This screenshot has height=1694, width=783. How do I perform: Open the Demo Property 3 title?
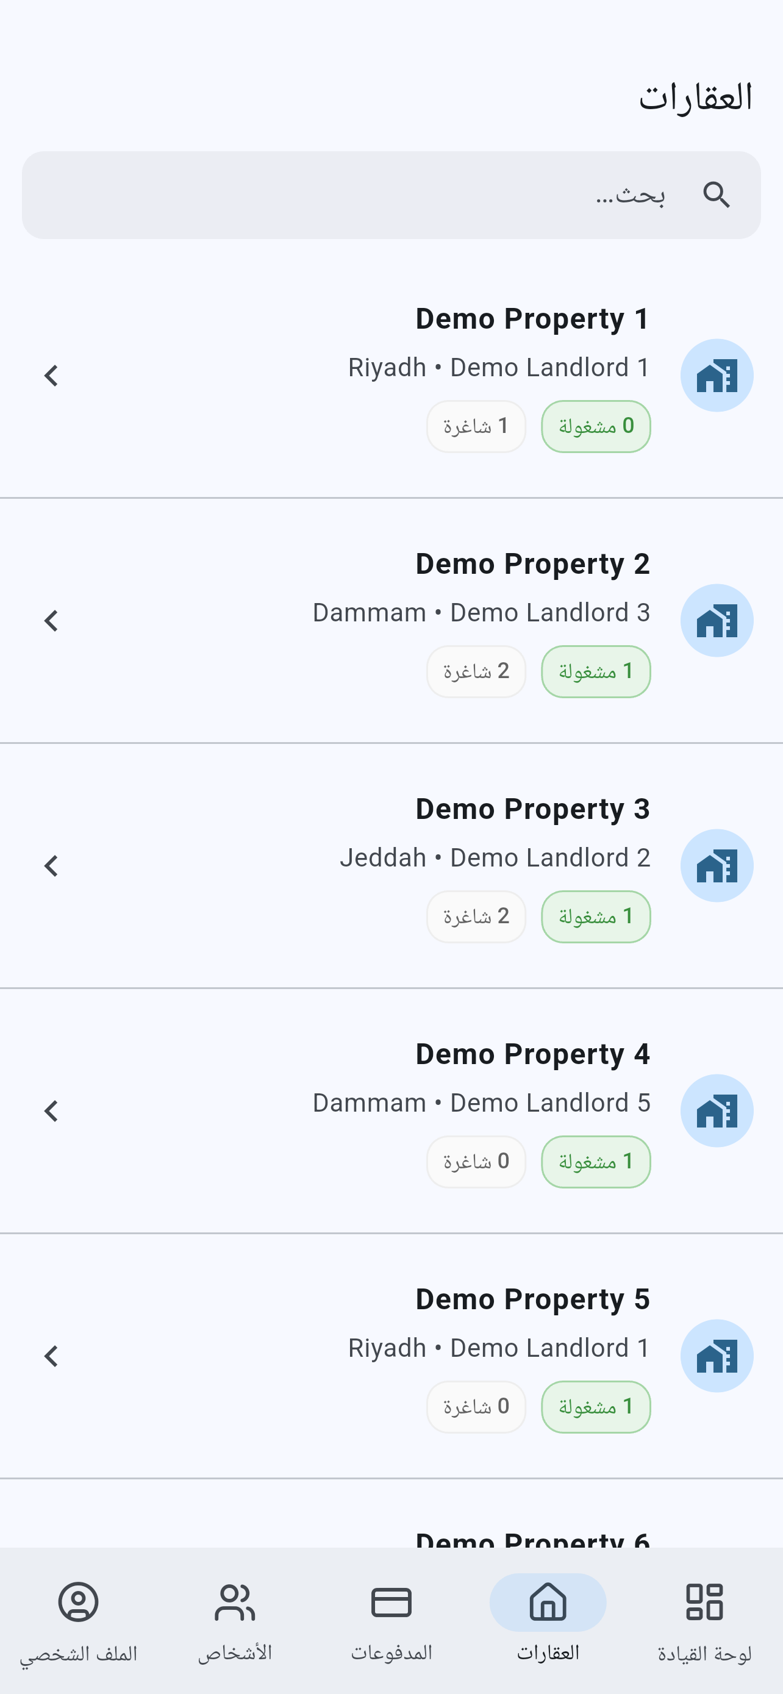pyautogui.click(x=532, y=809)
